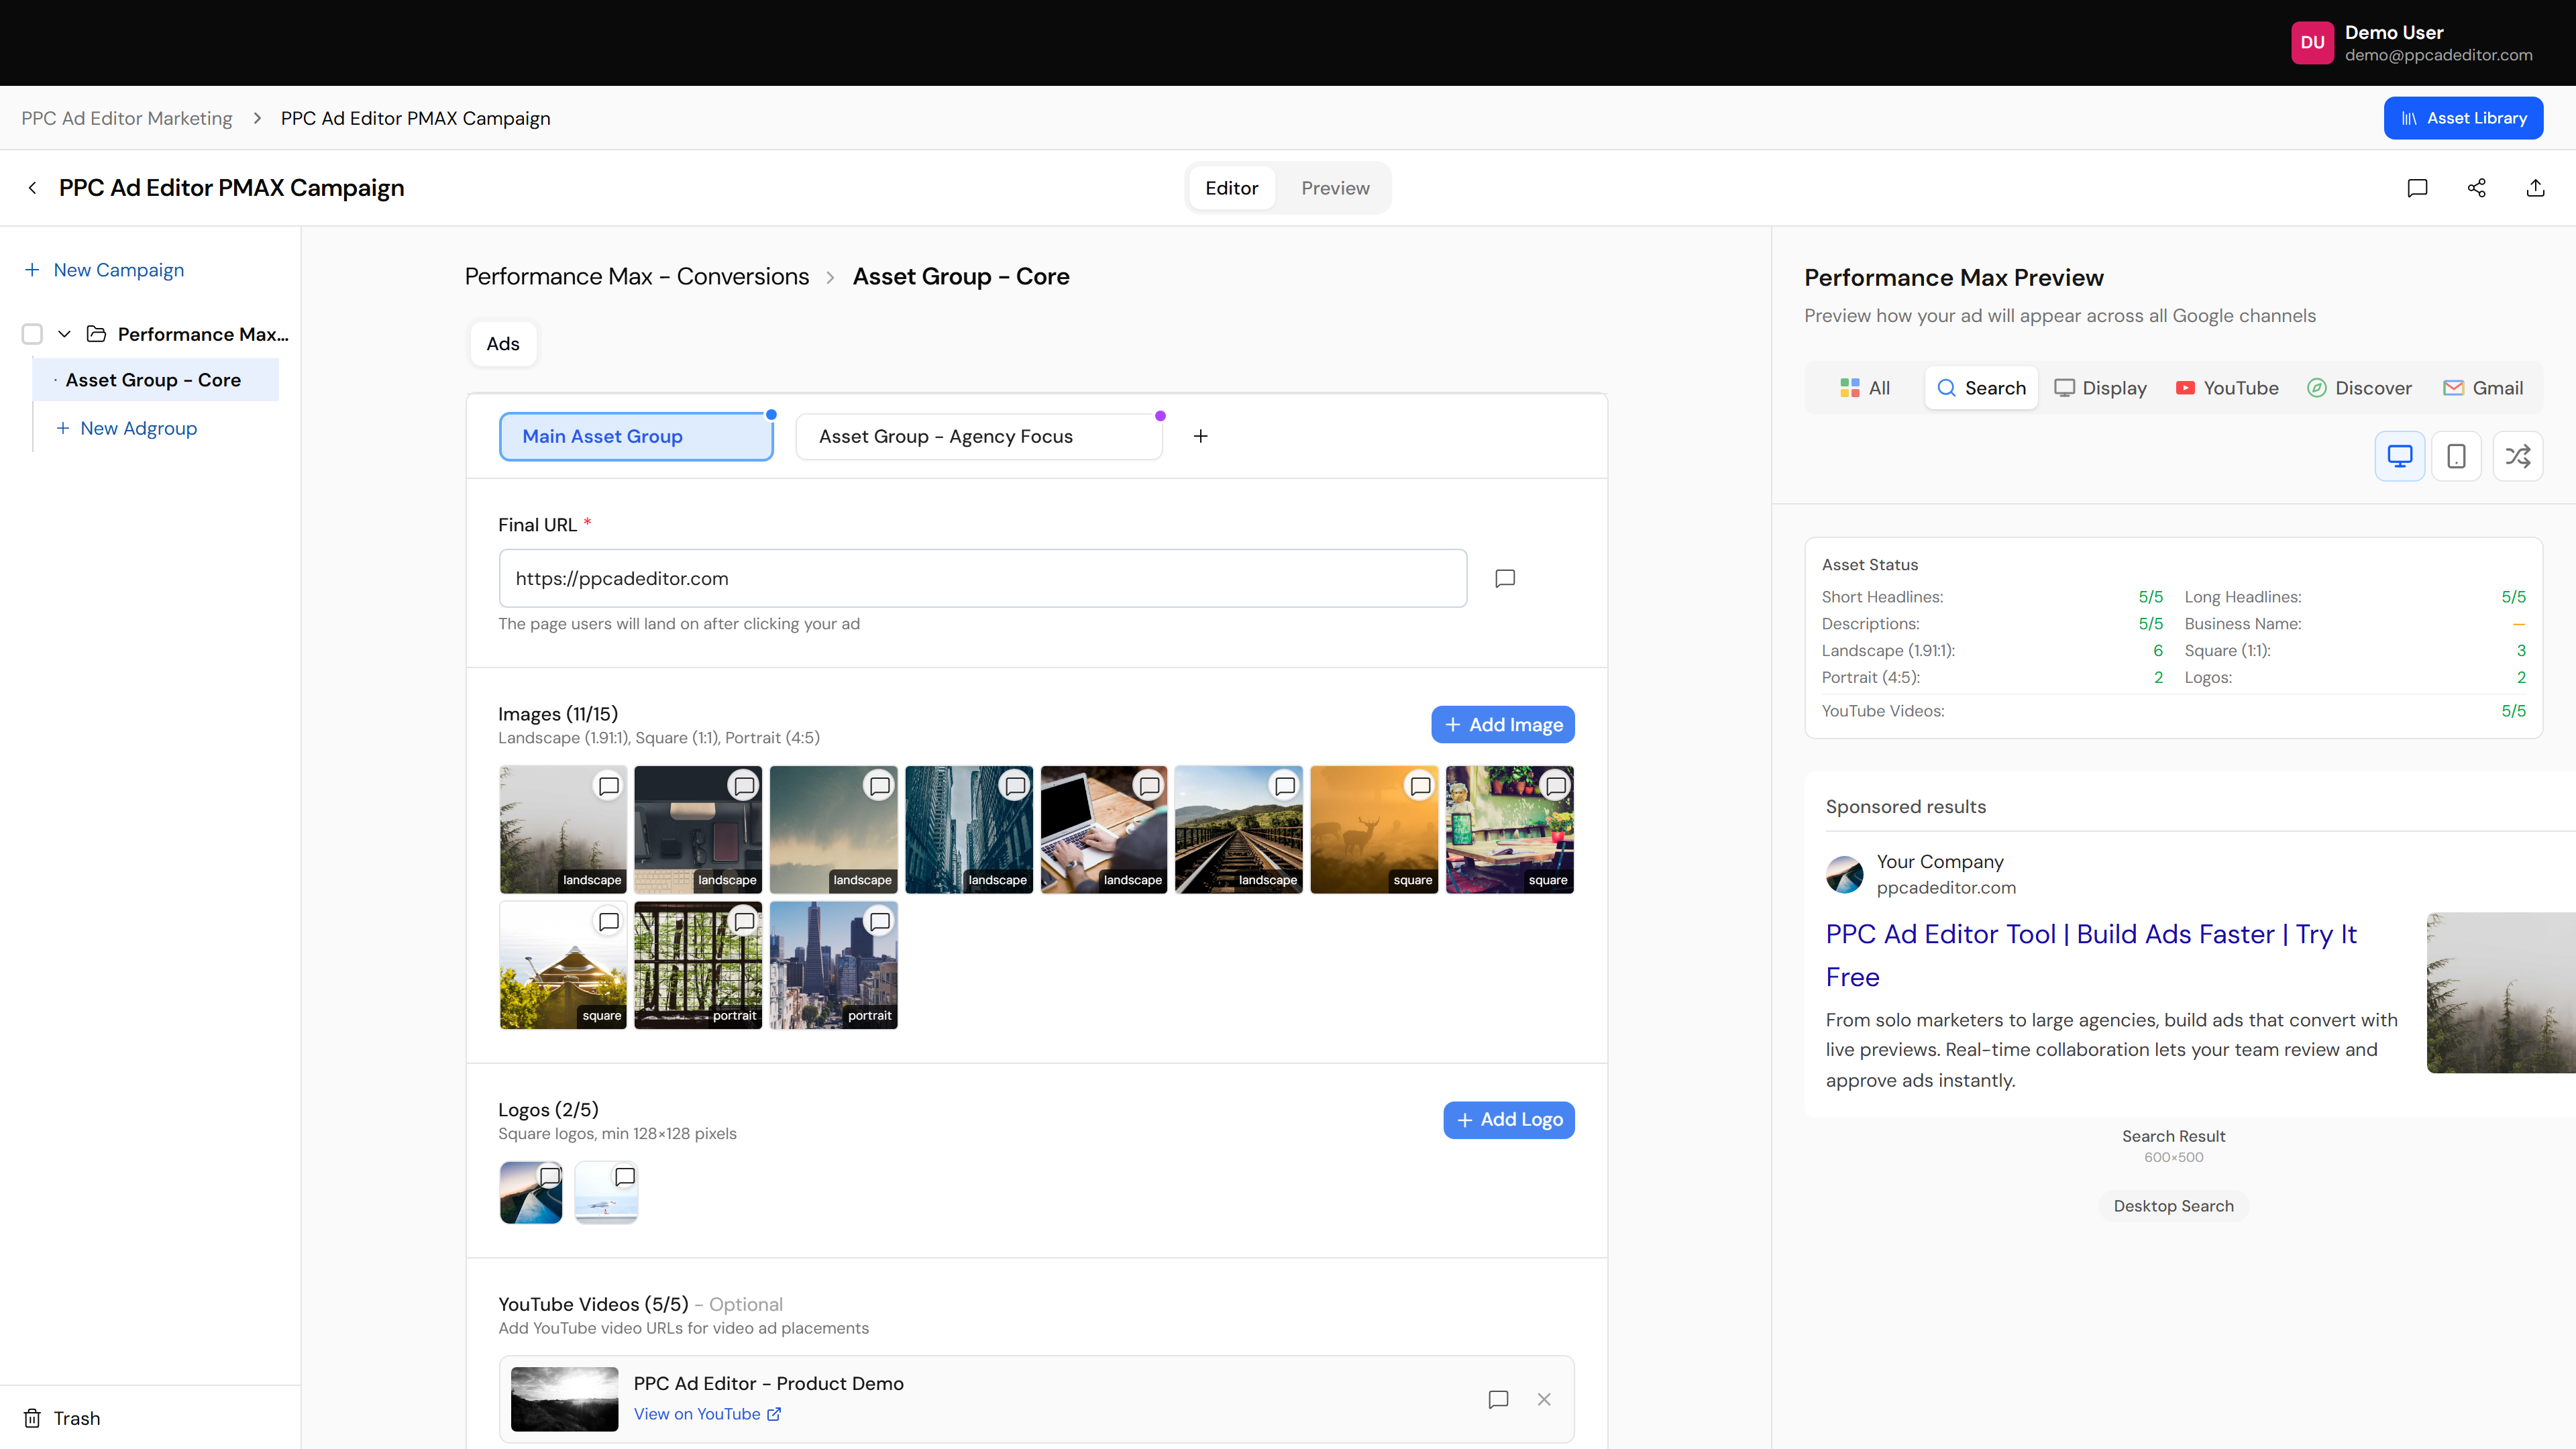This screenshot has height=1449, width=2576.
Task: Add a new asset group tab with plus
Action: coord(1201,436)
